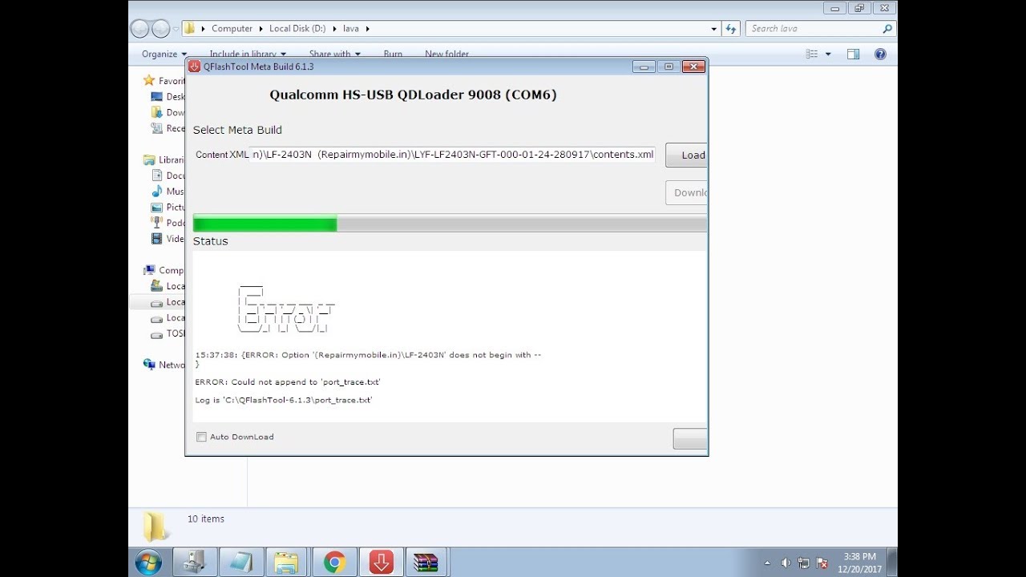Image resolution: width=1026 pixels, height=577 pixels.
Task: Go forward in Explorer window
Action: coord(160,29)
